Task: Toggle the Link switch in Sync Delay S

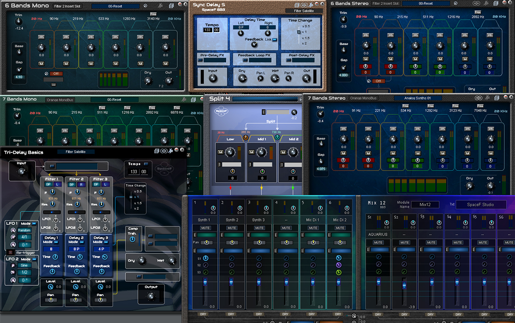Action: point(275,39)
